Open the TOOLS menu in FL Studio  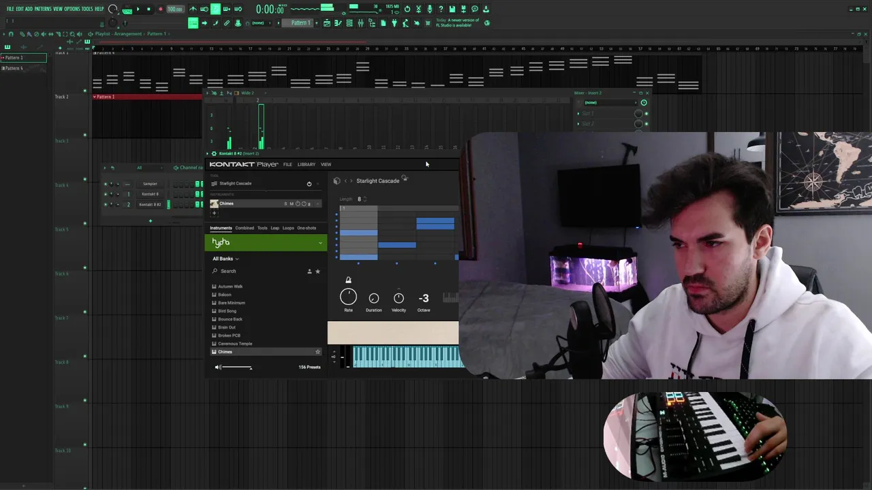point(87,9)
